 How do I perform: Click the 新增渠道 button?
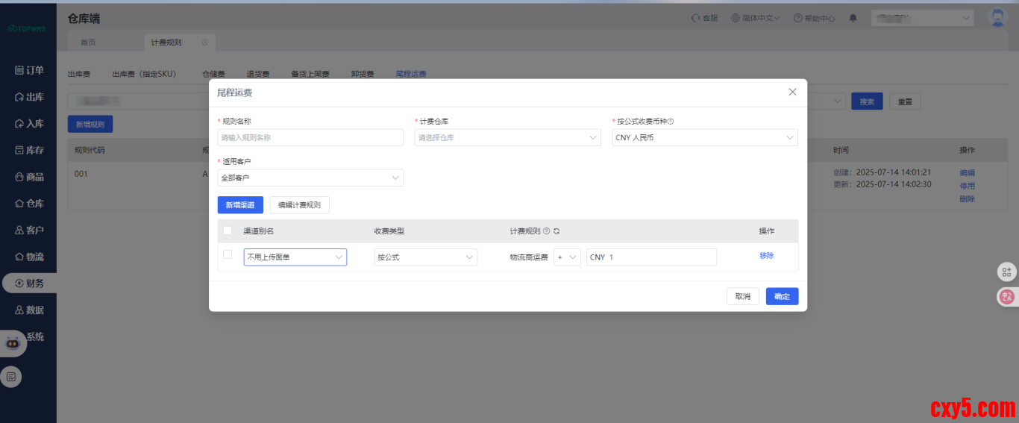240,204
